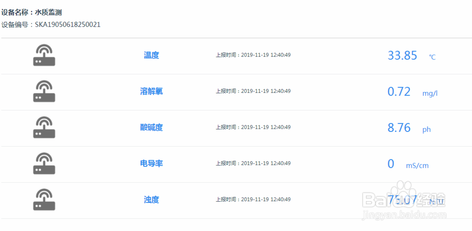Click the mg/l unit label
The height and width of the screenshot is (231, 472).
pos(430,93)
